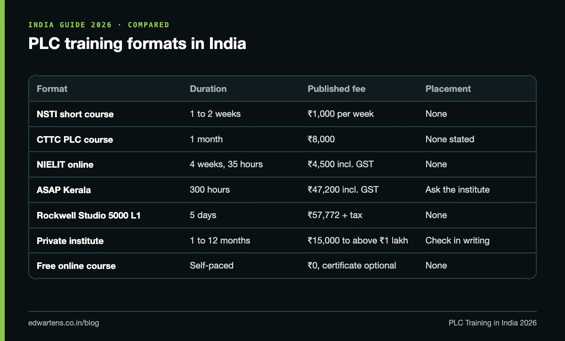Click Placement 'None' in NIELIT online row
Screen dimensions: 565x341
pyautogui.click(x=436, y=164)
